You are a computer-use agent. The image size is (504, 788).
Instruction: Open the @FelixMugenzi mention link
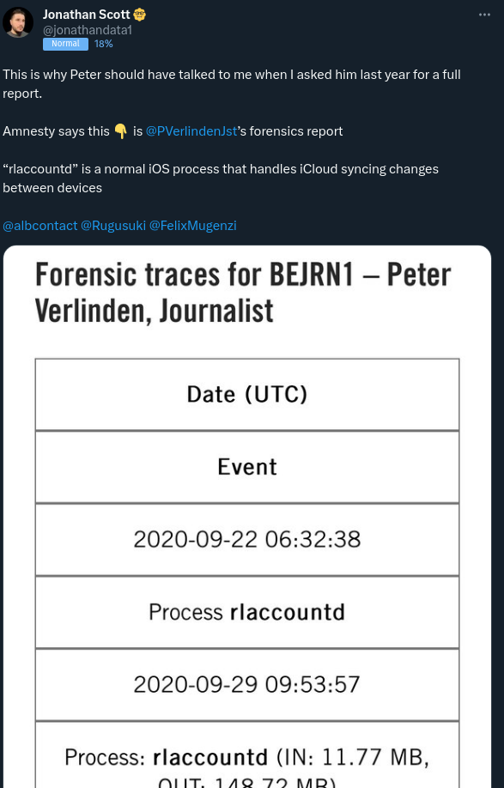[193, 226]
